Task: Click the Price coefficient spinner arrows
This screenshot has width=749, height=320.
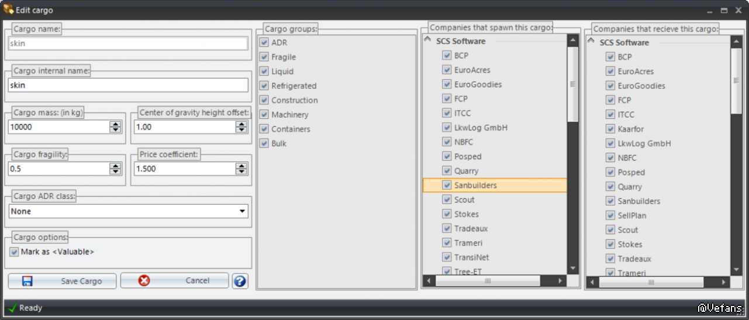Action: (x=241, y=168)
